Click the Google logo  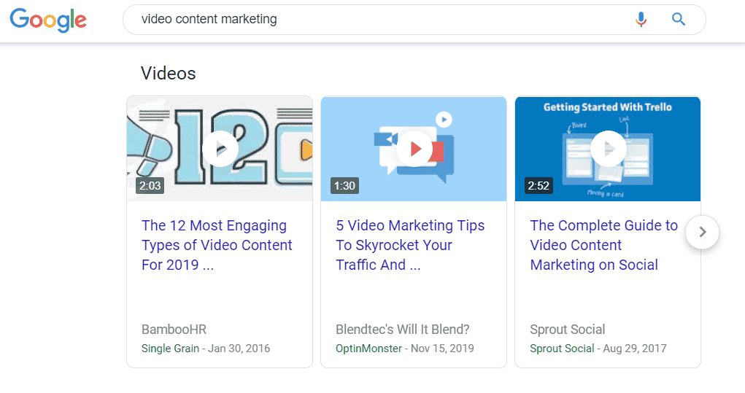(48, 20)
